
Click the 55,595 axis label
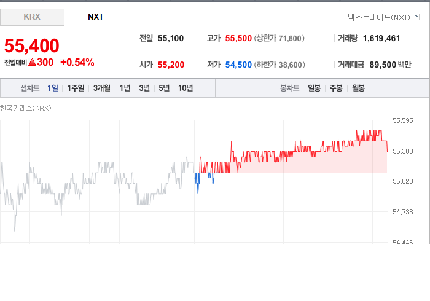coord(402,120)
